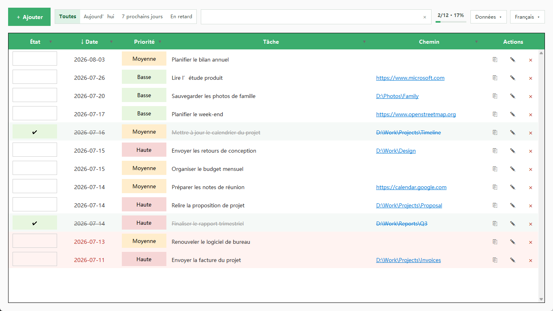Screen dimensions: 553x311
Task: Click the 2/12 progress bar indicator
Action: coord(451,17)
